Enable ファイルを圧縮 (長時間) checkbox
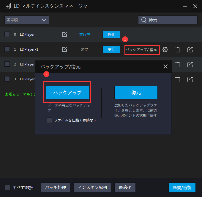The image size is (202, 197). point(50,120)
